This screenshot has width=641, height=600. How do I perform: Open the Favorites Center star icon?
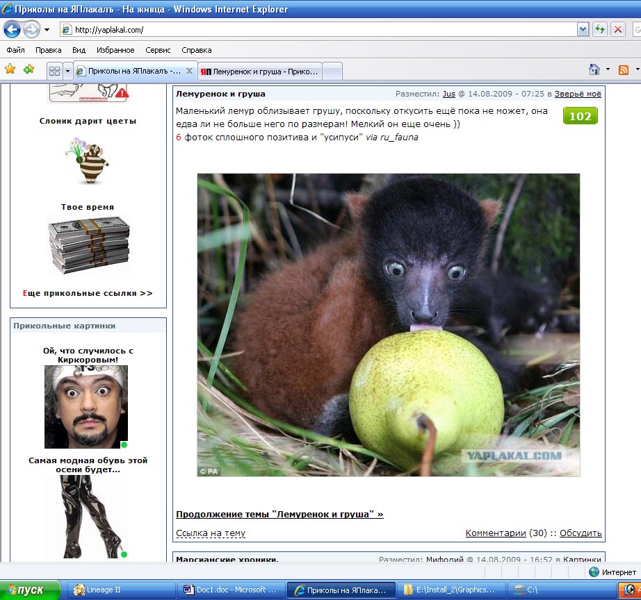(x=10, y=69)
